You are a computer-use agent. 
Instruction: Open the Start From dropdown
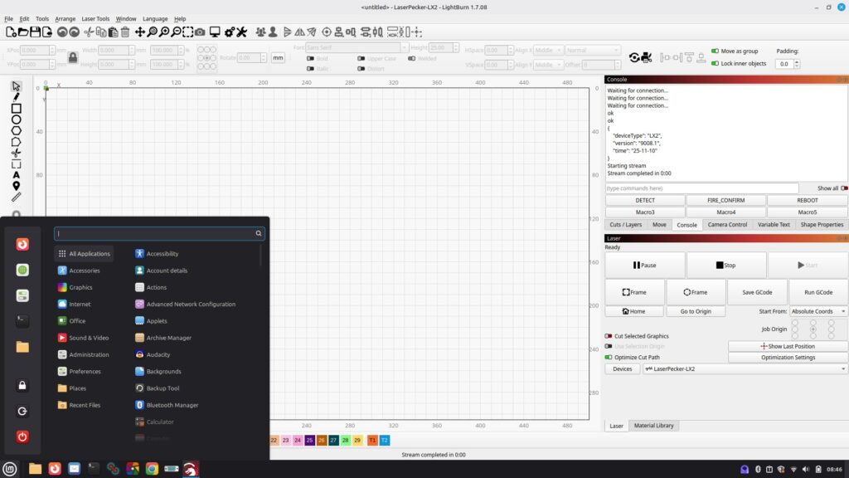coord(818,311)
